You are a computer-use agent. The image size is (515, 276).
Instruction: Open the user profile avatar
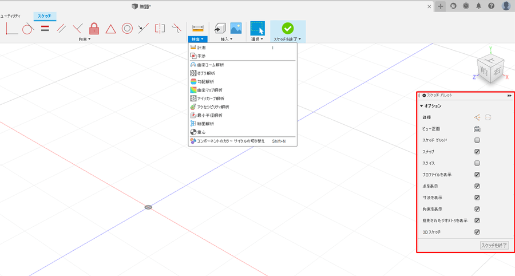tap(506, 6)
